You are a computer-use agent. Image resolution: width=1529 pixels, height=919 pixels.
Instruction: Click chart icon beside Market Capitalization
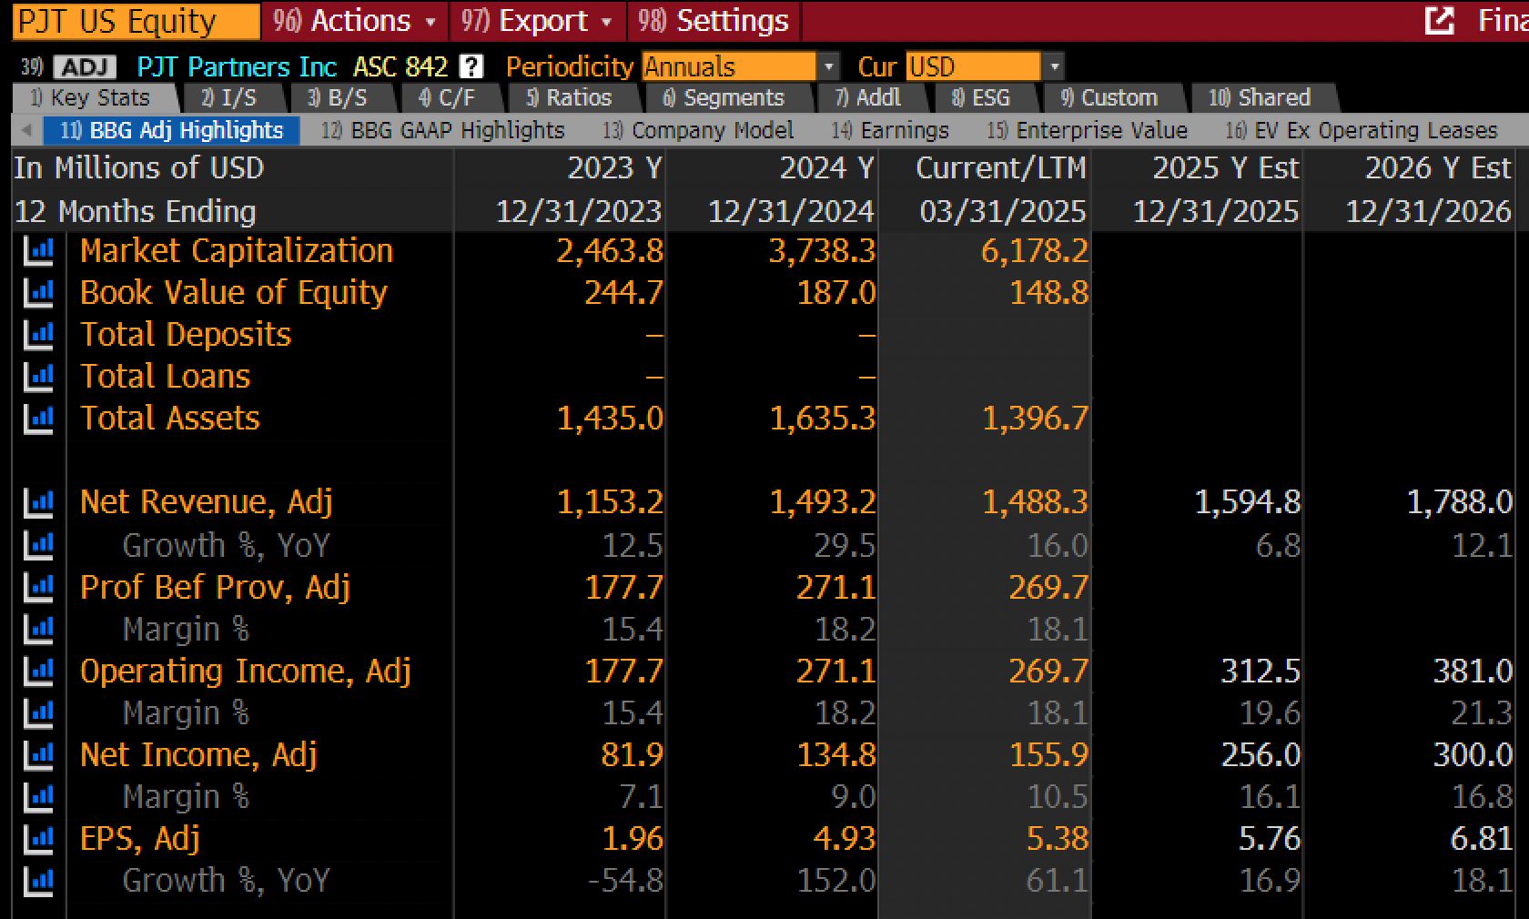[x=38, y=251]
